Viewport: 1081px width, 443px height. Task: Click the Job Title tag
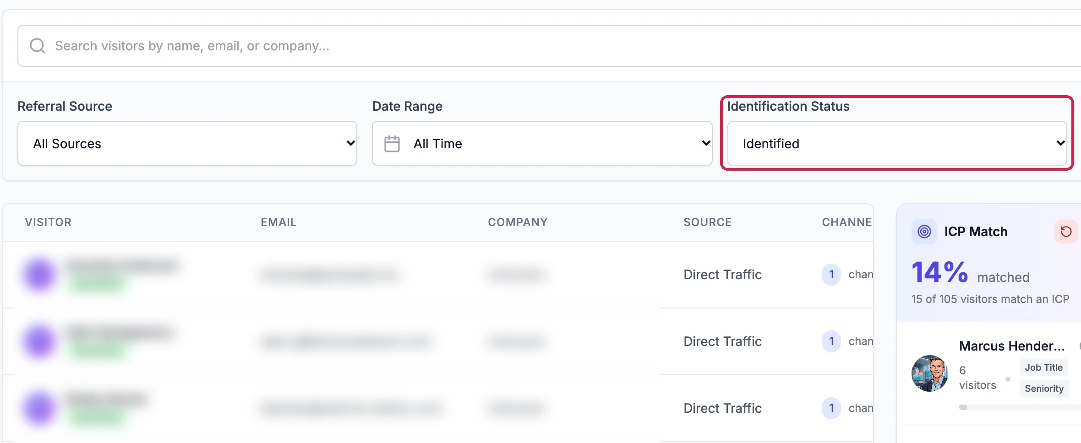pos(1044,367)
